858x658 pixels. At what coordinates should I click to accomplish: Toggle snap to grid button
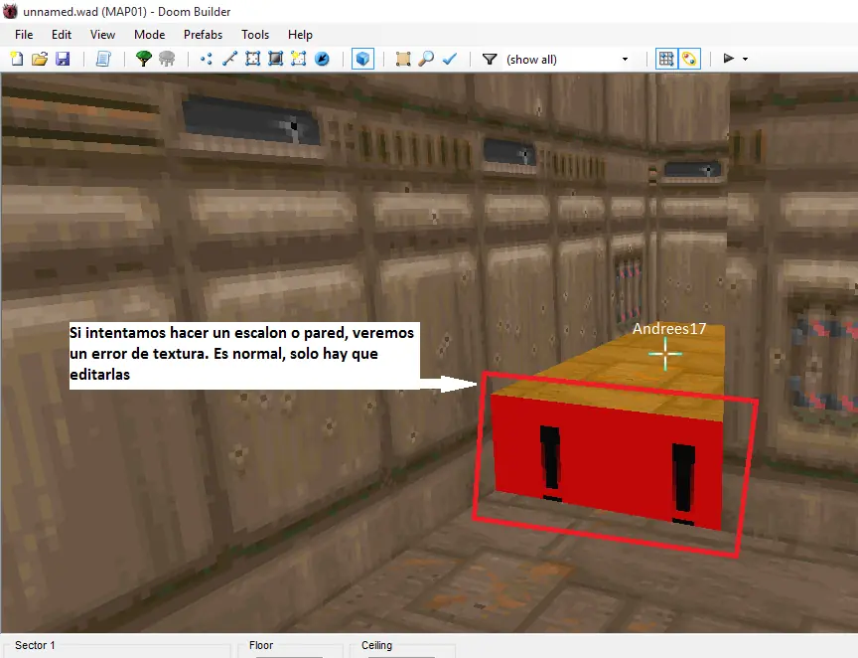click(x=666, y=59)
